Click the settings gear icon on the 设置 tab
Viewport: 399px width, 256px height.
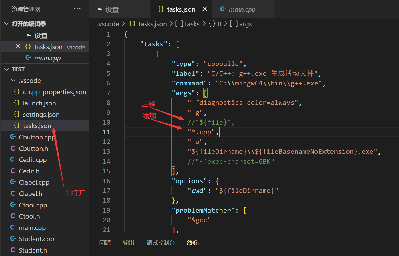(99, 9)
